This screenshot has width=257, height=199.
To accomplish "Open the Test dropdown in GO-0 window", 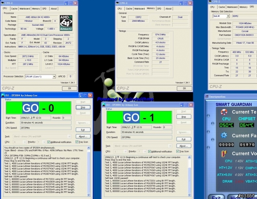I will pos(69,136).
